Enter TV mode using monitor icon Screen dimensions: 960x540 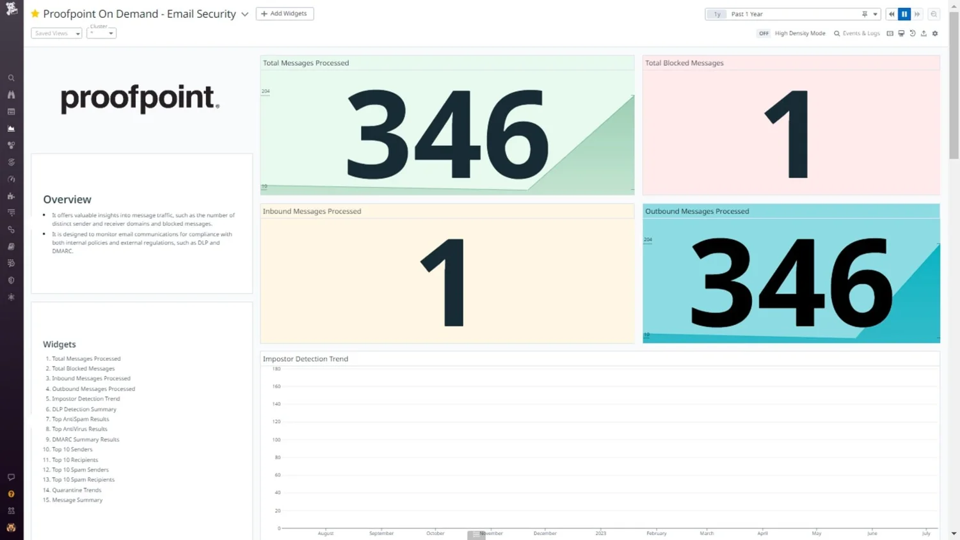pyautogui.click(x=901, y=33)
